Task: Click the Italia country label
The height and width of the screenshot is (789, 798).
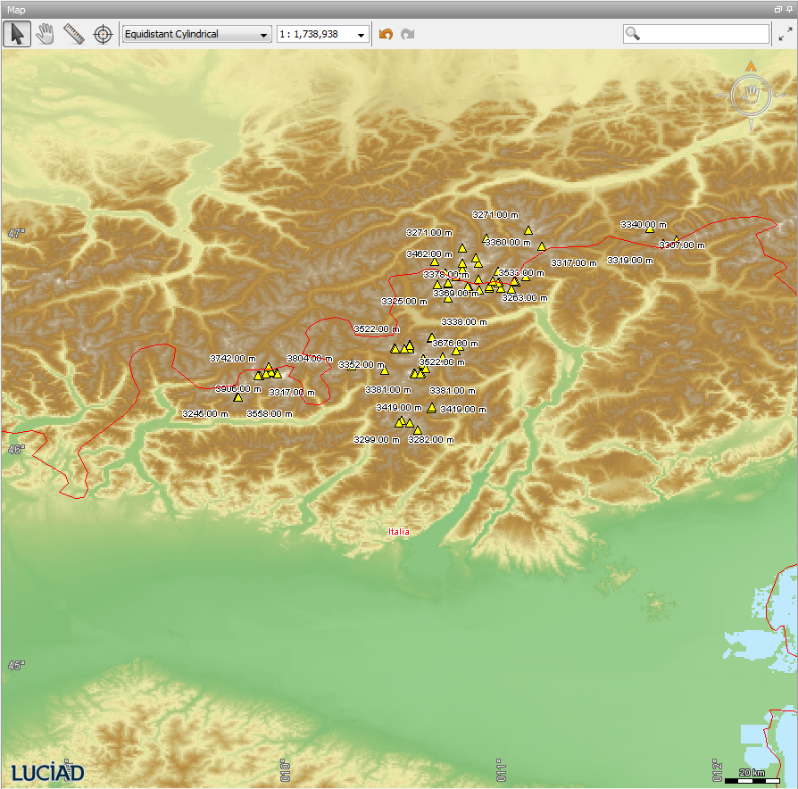Action: click(x=399, y=532)
